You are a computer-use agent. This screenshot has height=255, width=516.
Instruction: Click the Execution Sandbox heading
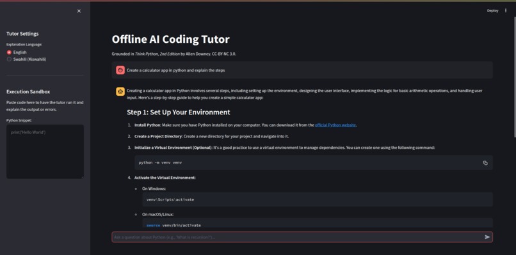click(x=28, y=91)
